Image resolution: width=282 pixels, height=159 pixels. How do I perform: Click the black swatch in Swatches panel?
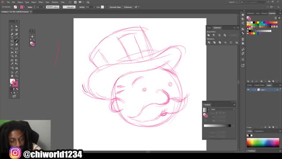[x=254, y=23]
